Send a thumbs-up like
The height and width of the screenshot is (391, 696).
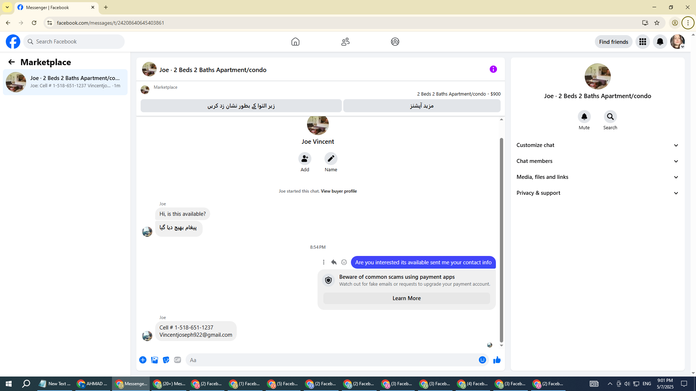click(497, 360)
